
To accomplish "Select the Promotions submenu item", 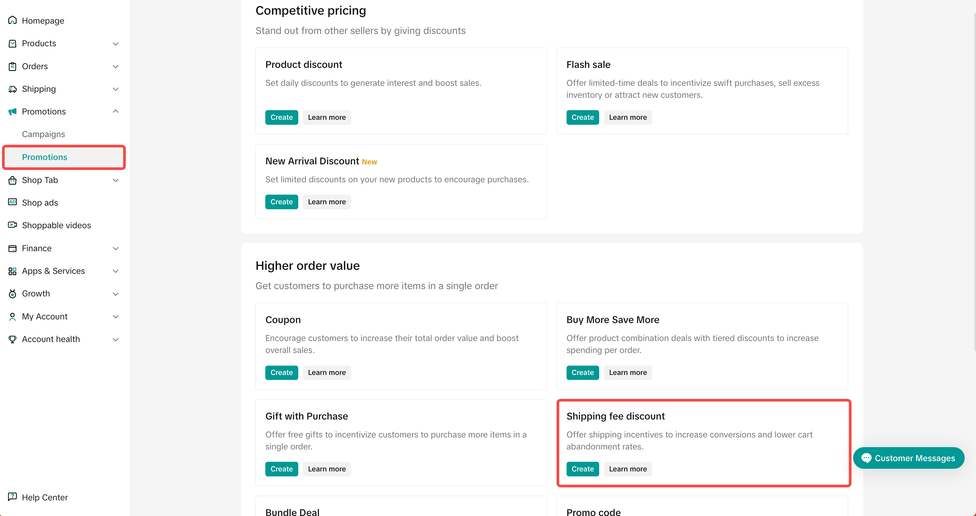I will [44, 157].
